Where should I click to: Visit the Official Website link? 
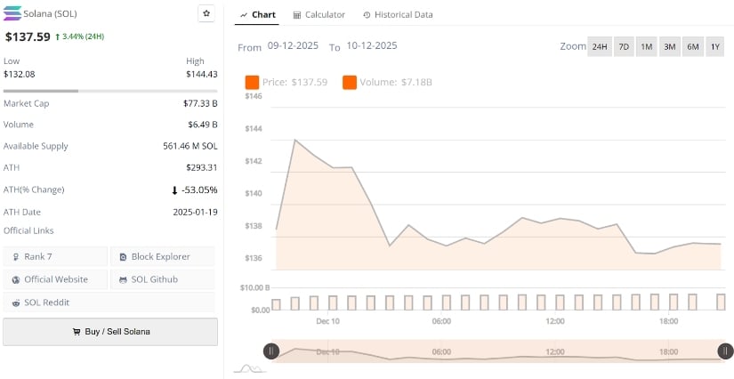point(55,279)
